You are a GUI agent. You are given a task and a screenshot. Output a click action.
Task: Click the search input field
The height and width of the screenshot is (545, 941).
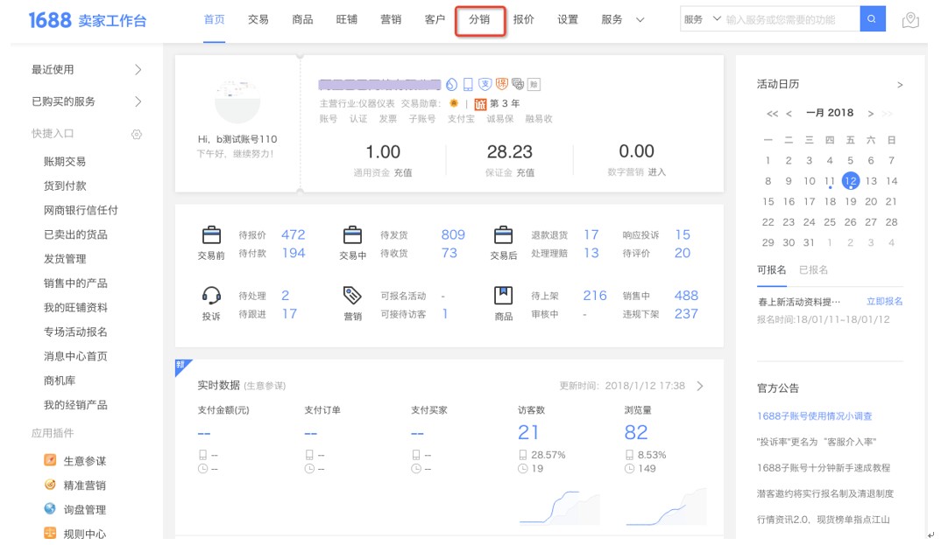click(791, 19)
